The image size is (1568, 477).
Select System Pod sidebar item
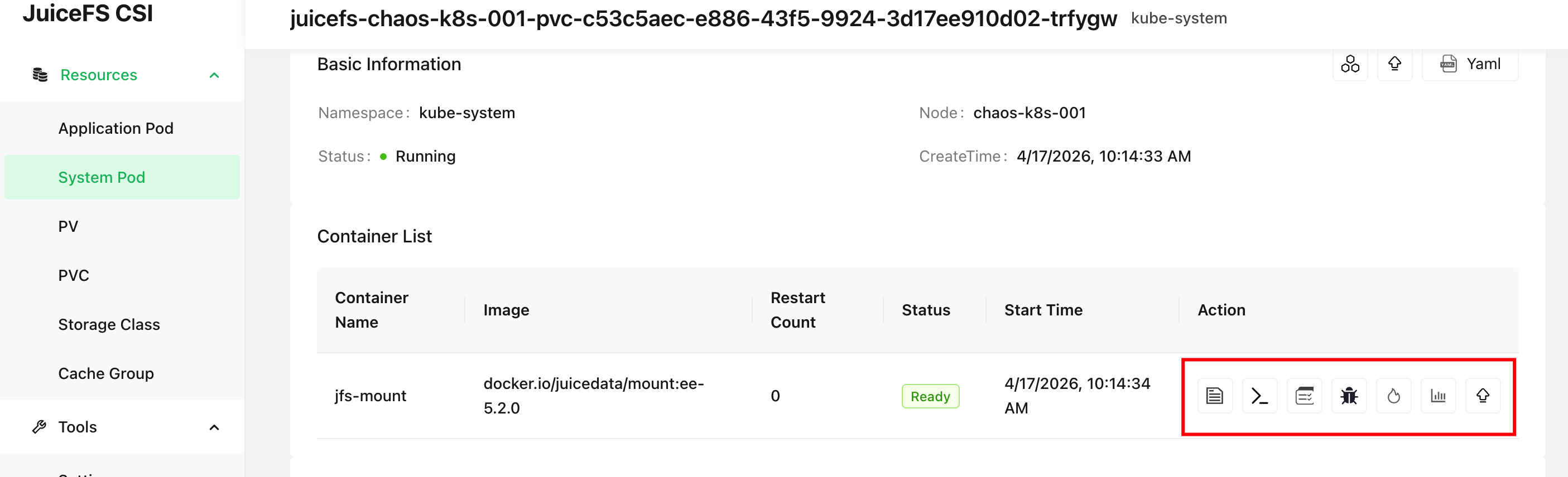pyautogui.click(x=122, y=177)
